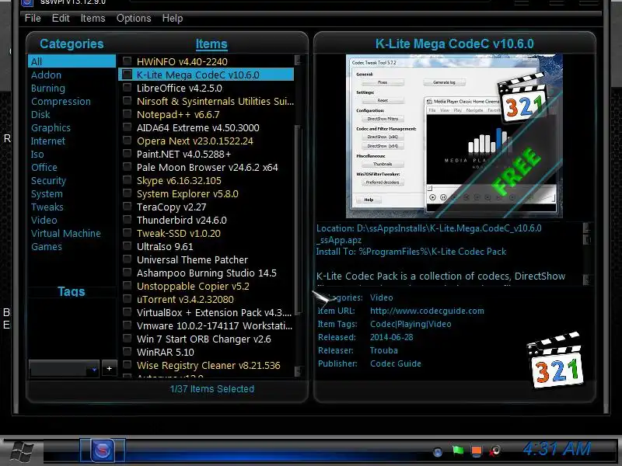Viewport: 622px width, 466px height.
Task: Select Tweak-SSD v1.0.20 item
Action: click(x=179, y=234)
